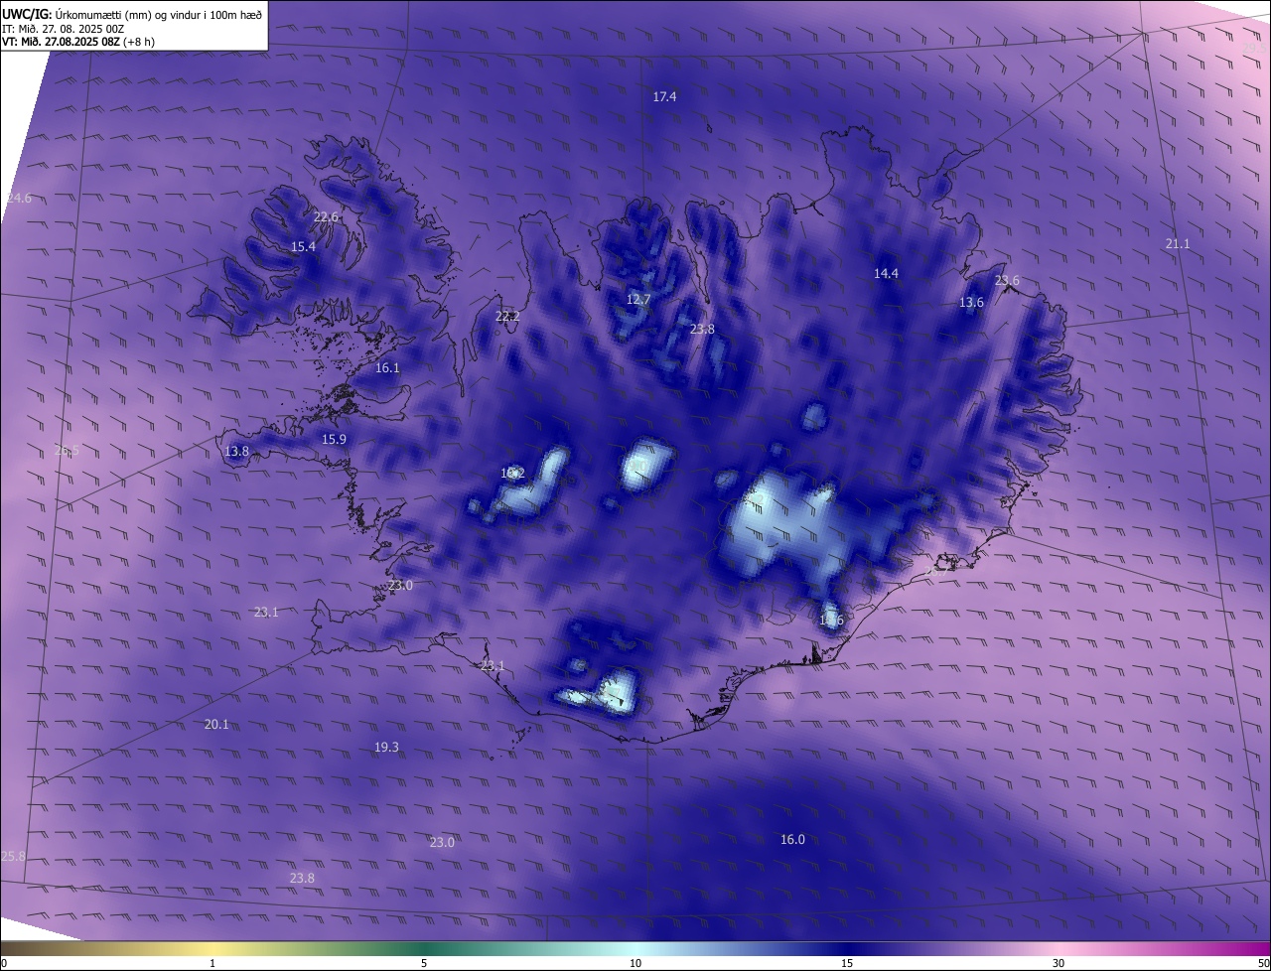Screen dimensions: 1271x971
Task: Click the 21.1 value east of Iceland
Action: point(1177,243)
